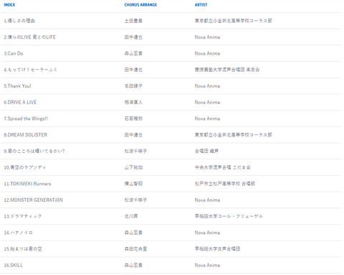Click arranger "森山至貴" in the "14.ハナノイロ" row

[x=133, y=233]
